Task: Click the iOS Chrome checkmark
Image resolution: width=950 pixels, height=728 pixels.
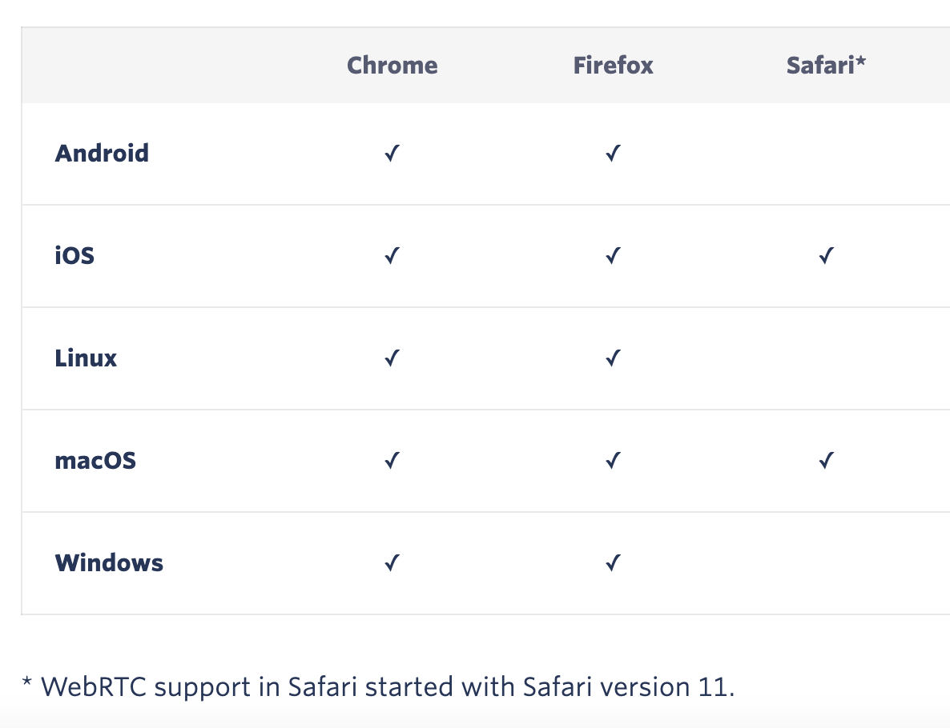Action: tap(392, 255)
